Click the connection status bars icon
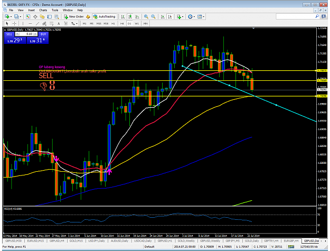Screen dimensions: 330x251 point(291,247)
